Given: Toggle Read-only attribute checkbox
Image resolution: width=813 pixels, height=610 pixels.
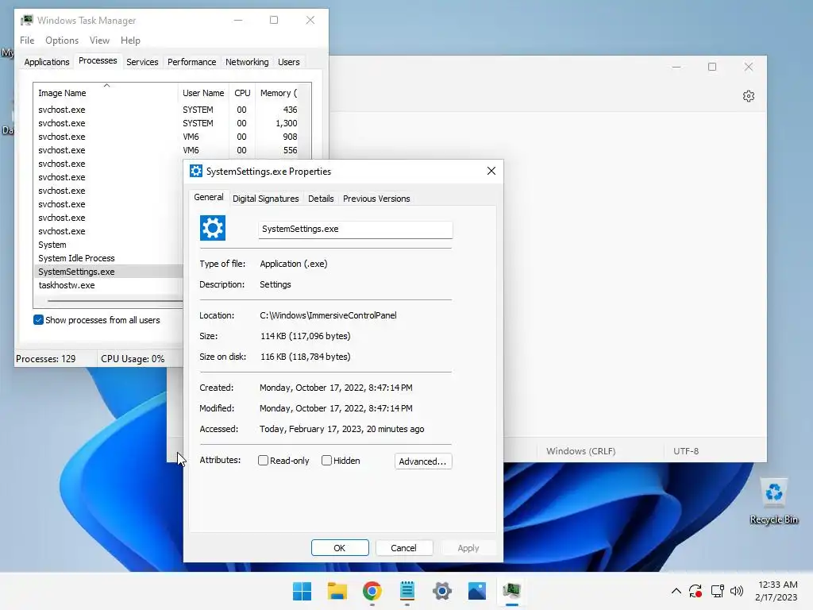Looking at the screenshot, I should click(263, 461).
